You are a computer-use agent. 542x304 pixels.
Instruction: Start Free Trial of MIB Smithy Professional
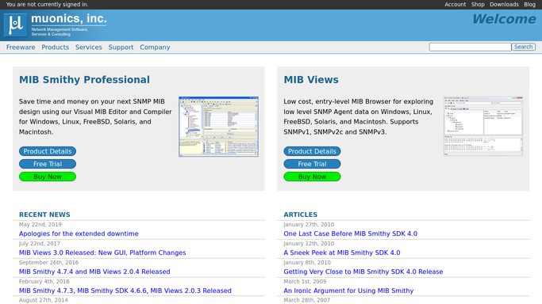tap(48, 164)
